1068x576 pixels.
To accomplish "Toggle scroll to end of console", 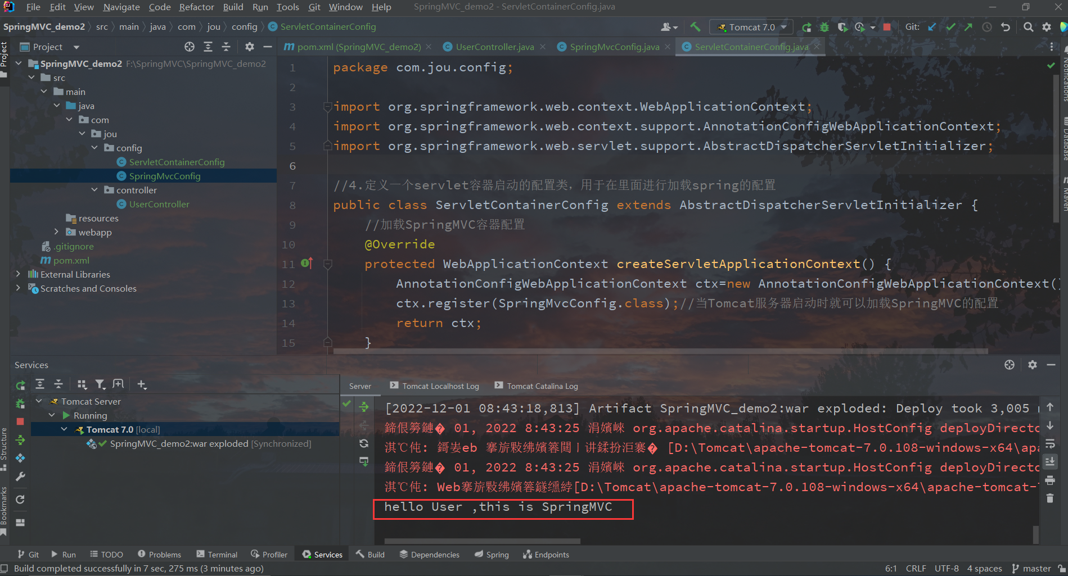I will pyautogui.click(x=1050, y=462).
